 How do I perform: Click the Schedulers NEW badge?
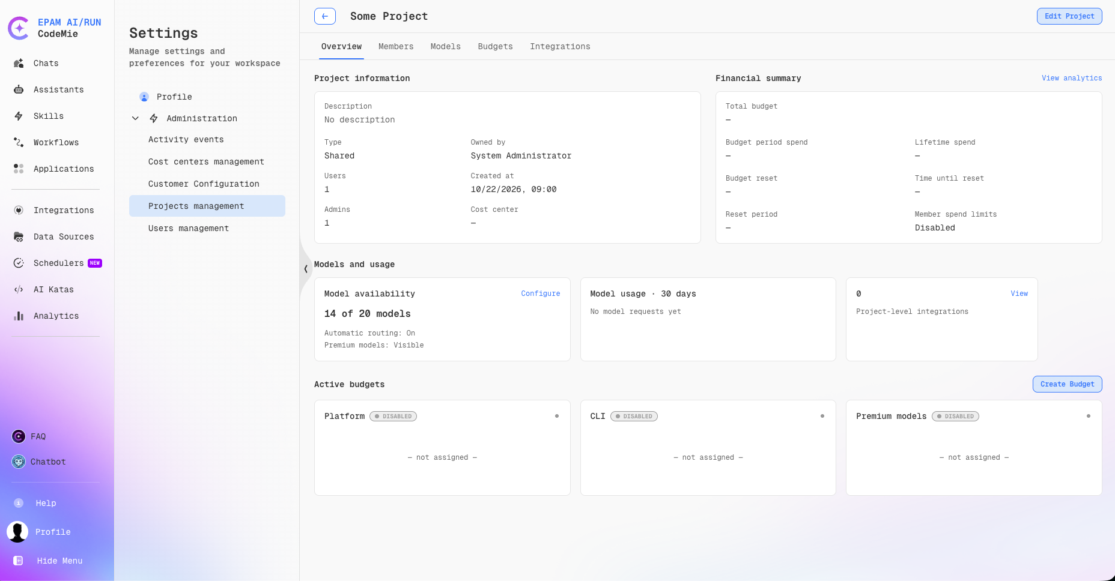[95, 263]
